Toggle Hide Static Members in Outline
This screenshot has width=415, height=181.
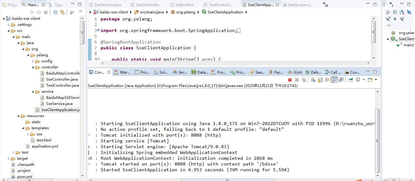point(388,19)
